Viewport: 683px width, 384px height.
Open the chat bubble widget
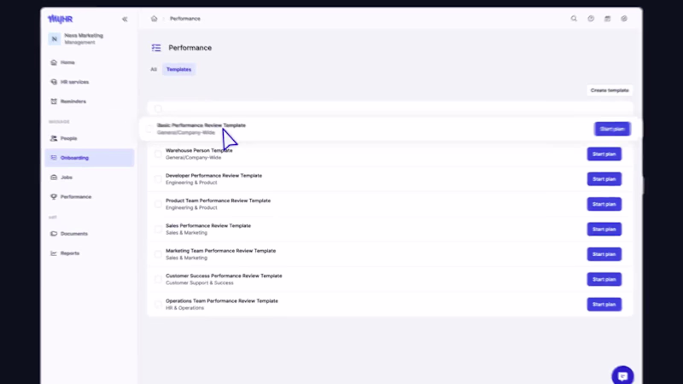point(622,375)
